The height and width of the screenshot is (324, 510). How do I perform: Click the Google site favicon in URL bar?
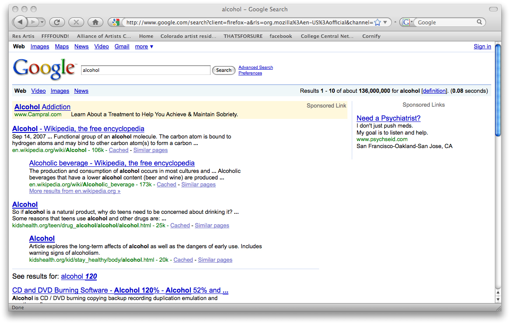coord(116,22)
